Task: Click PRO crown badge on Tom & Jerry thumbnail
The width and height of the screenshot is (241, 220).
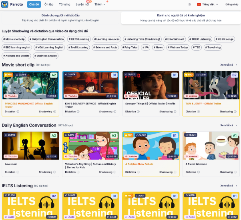Action: [188, 74]
